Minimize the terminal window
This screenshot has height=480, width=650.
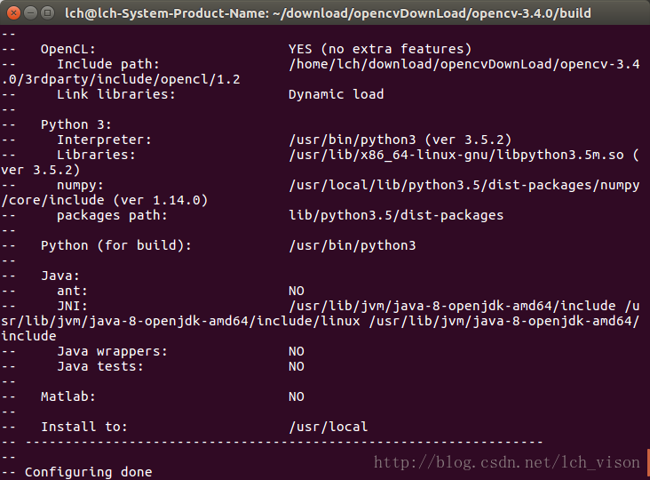pos(31,13)
